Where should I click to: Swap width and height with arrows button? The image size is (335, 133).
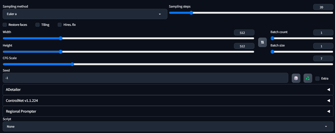tap(262, 42)
